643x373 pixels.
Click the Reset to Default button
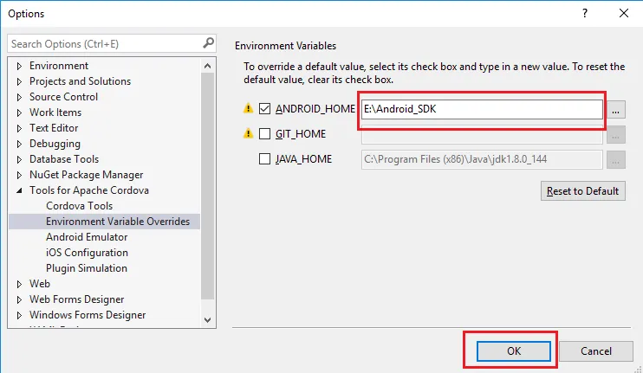point(581,191)
